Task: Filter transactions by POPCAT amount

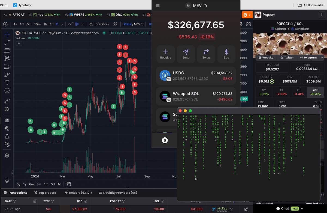Action: (x=123, y=201)
